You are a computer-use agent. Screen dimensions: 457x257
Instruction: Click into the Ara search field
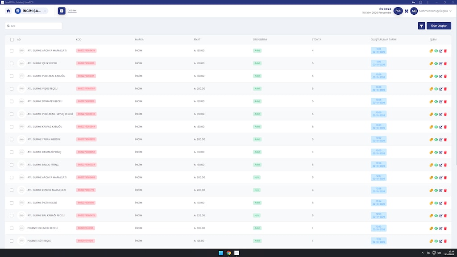click(x=33, y=26)
